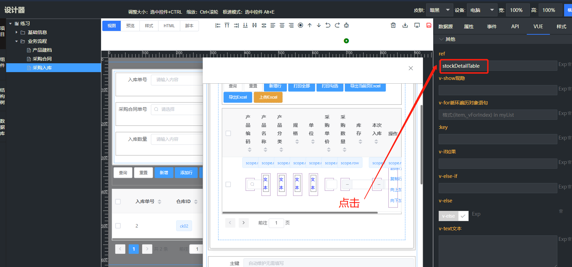Click the 入库单号 input field

[x=177, y=80]
